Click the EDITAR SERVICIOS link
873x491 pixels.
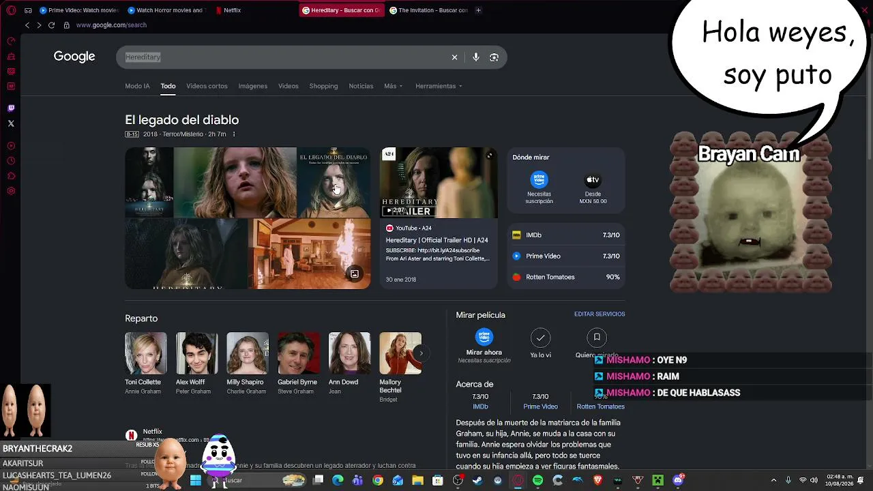coord(600,314)
